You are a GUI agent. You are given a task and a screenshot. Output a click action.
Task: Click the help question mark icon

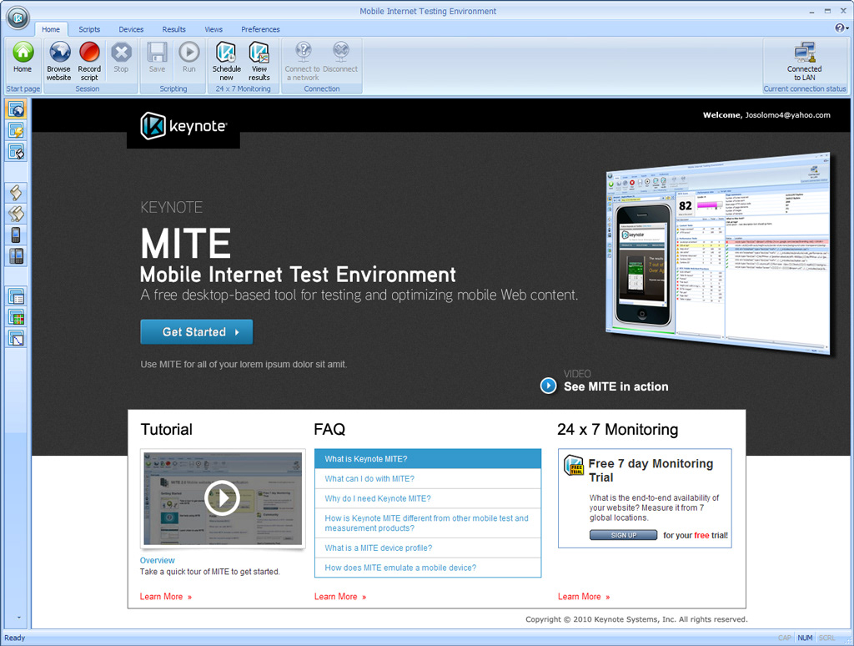[840, 28]
